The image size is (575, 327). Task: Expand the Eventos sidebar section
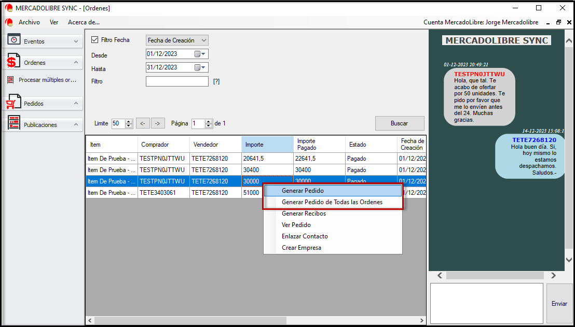76,41
